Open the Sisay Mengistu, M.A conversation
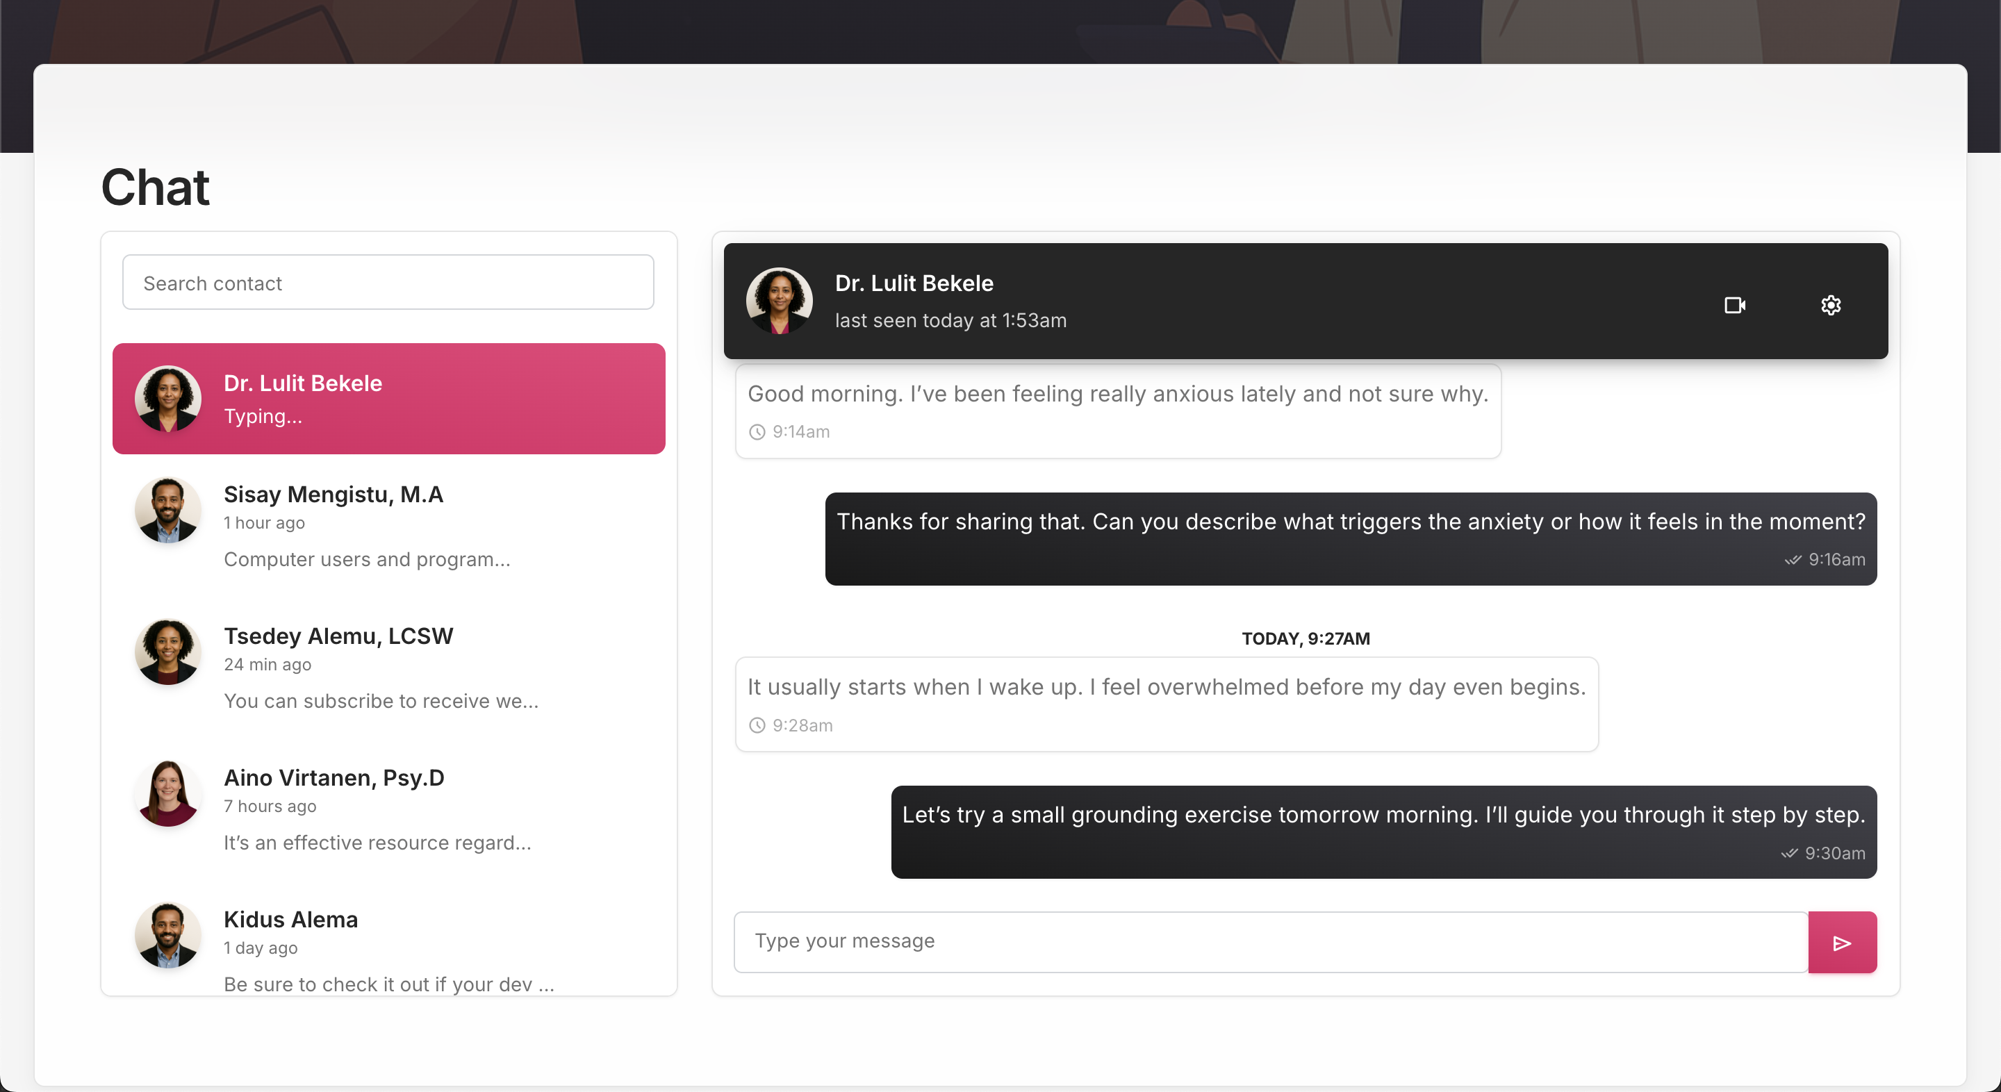 (388, 526)
